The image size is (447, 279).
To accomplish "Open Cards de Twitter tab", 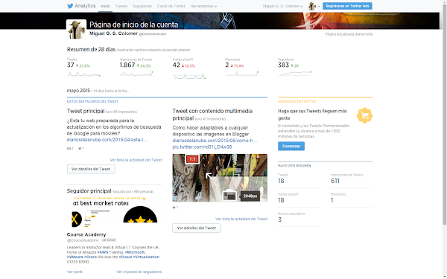I will (171, 6).
